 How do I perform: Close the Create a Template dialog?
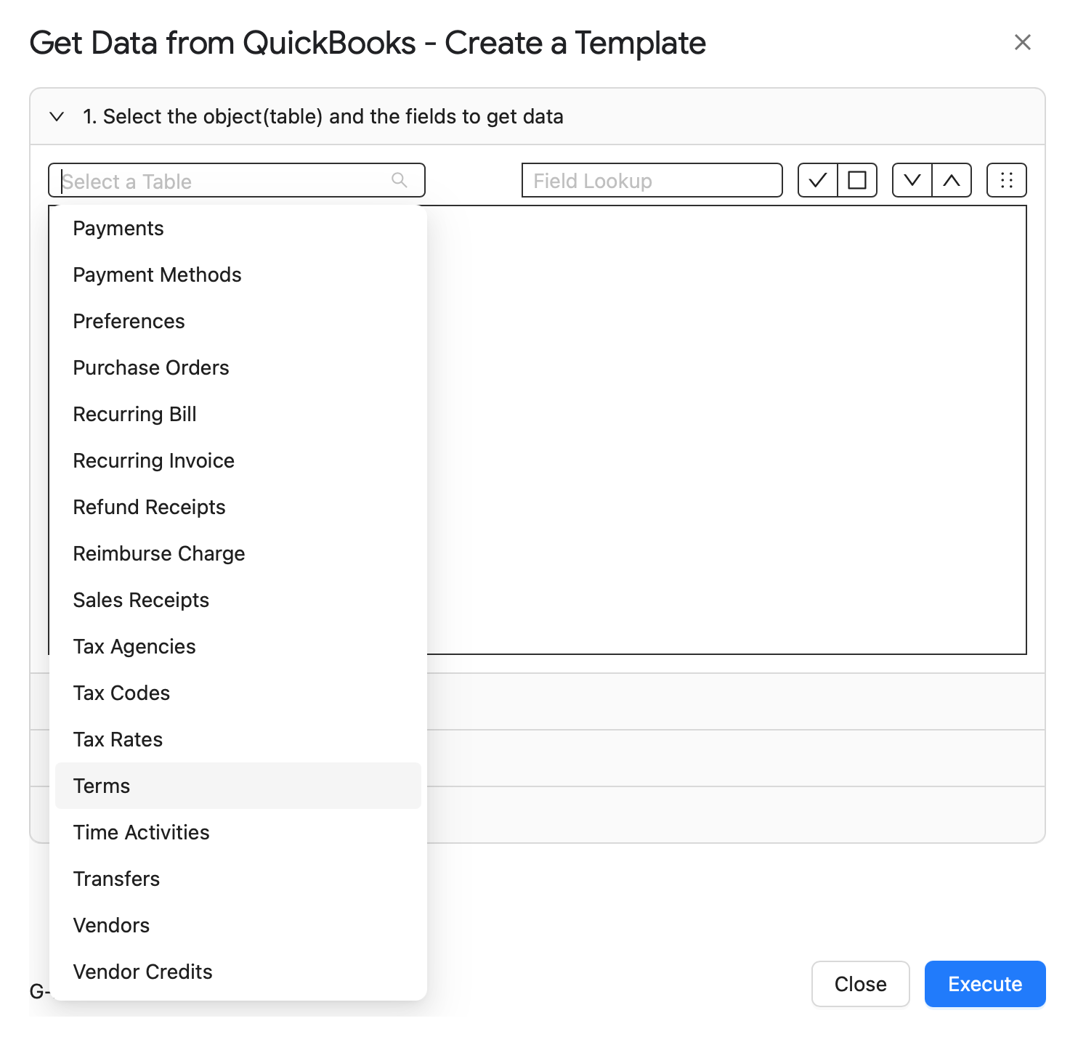coord(1023,42)
